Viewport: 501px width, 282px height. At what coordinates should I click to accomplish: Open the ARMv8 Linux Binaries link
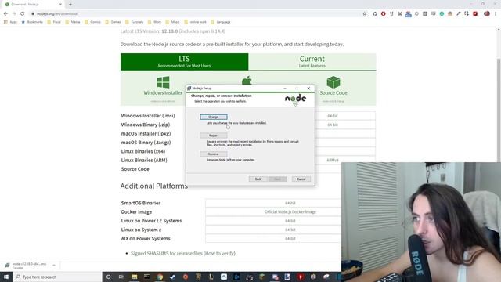333,160
